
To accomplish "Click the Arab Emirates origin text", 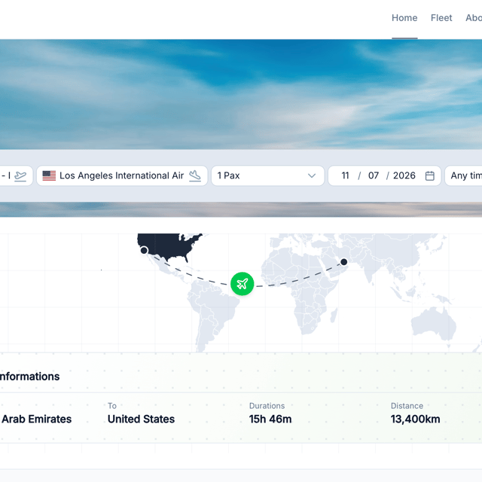I will (36, 419).
